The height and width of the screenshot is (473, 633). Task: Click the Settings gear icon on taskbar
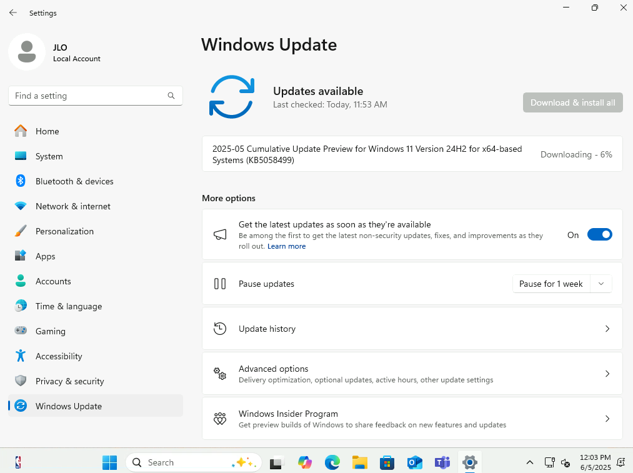pos(469,462)
